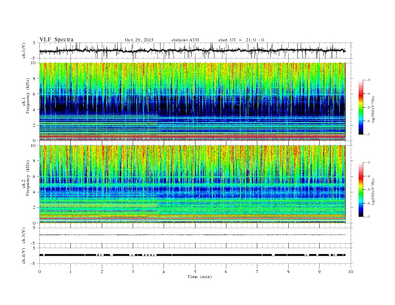Click the '10' tick on the time axis

[351, 272]
